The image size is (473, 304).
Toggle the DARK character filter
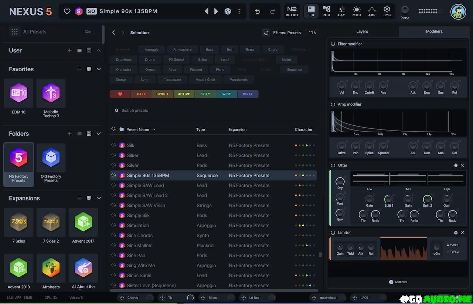tap(142, 94)
